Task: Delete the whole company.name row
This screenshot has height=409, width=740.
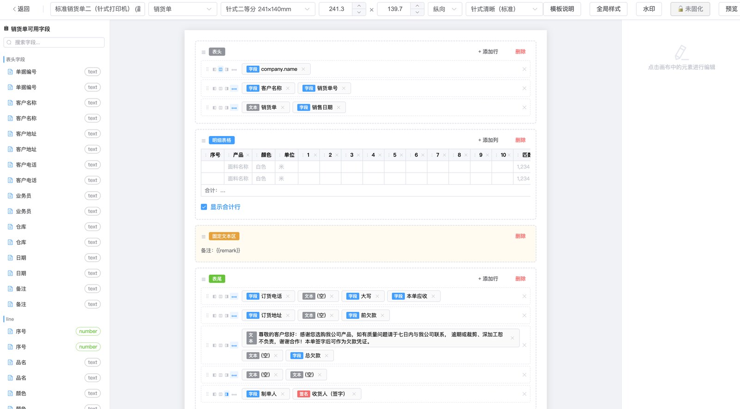Action: [x=524, y=69]
